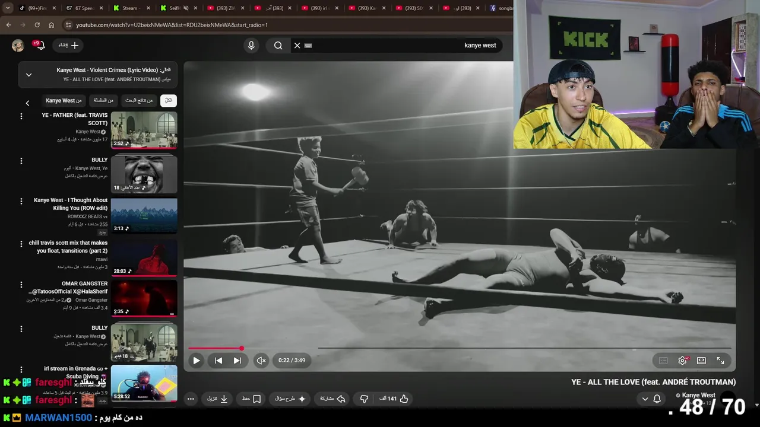
Task: Click the 0:22 / 3:49 time display
Action: point(292,361)
